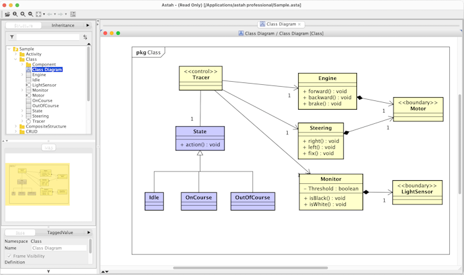The height and width of the screenshot is (275, 464).
Task: Show more tabs arrow beside Inheritance
Action: coord(88,25)
